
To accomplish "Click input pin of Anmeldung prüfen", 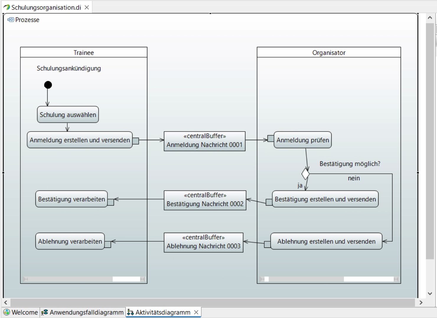I will pos(270,138).
